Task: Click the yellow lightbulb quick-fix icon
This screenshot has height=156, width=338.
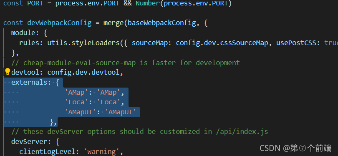Action: coord(8,72)
